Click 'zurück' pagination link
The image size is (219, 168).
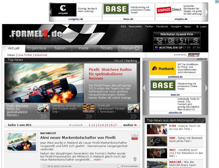tap(76, 125)
